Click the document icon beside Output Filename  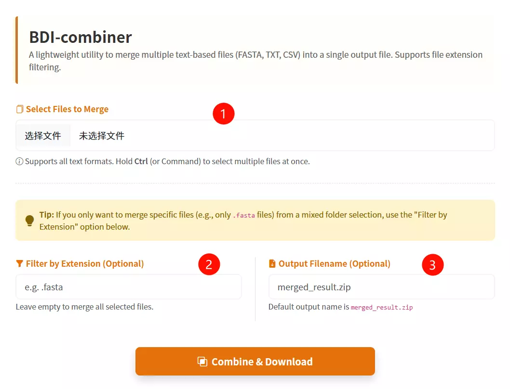click(x=272, y=263)
